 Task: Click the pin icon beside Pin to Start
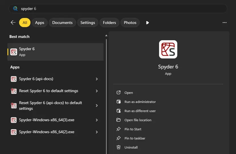pos(119,129)
